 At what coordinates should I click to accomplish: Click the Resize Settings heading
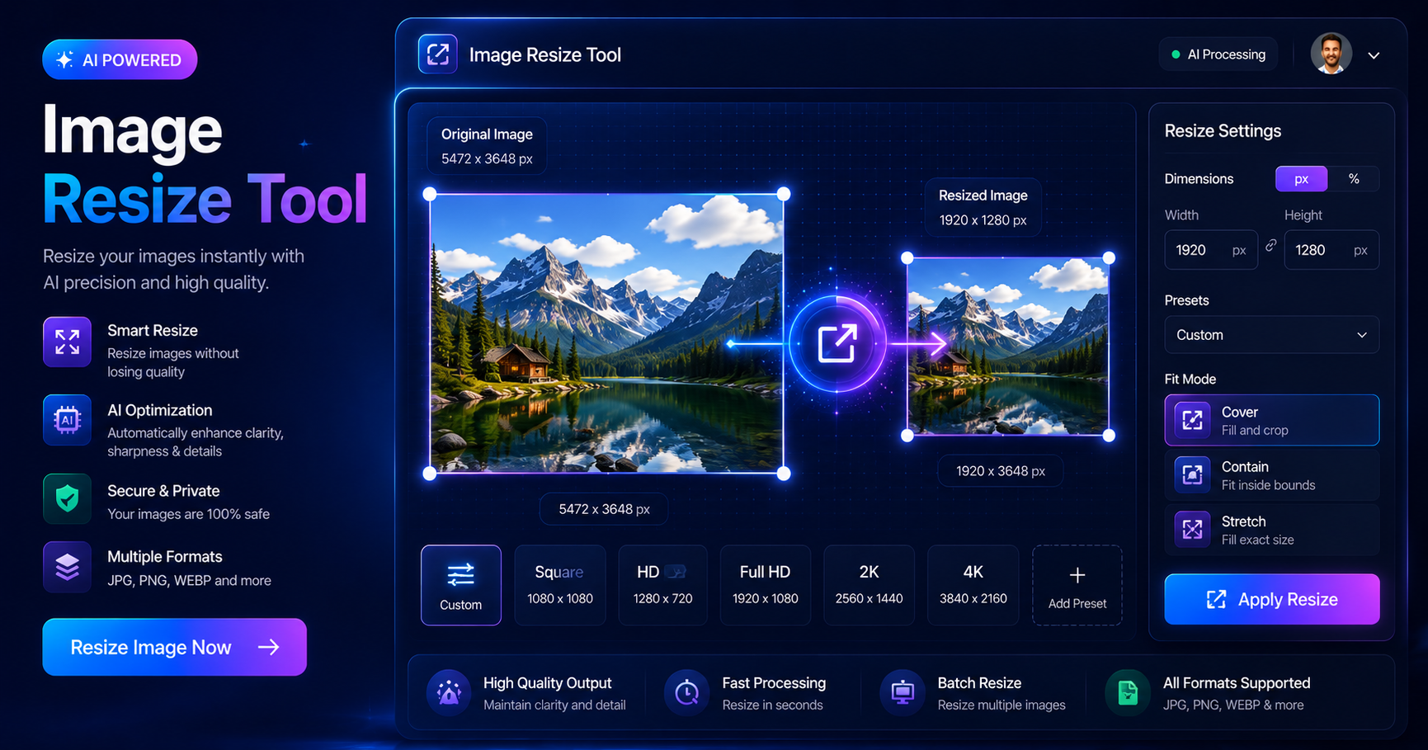tap(1223, 131)
